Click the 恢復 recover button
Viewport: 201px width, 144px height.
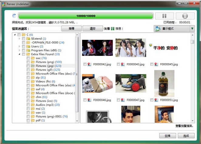(x=167, y=135)
